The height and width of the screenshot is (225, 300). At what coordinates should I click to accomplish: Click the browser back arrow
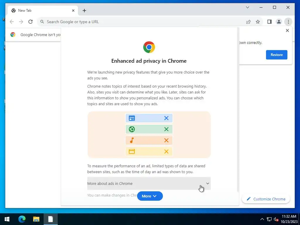pyautogui.click(x=12, y=22)
